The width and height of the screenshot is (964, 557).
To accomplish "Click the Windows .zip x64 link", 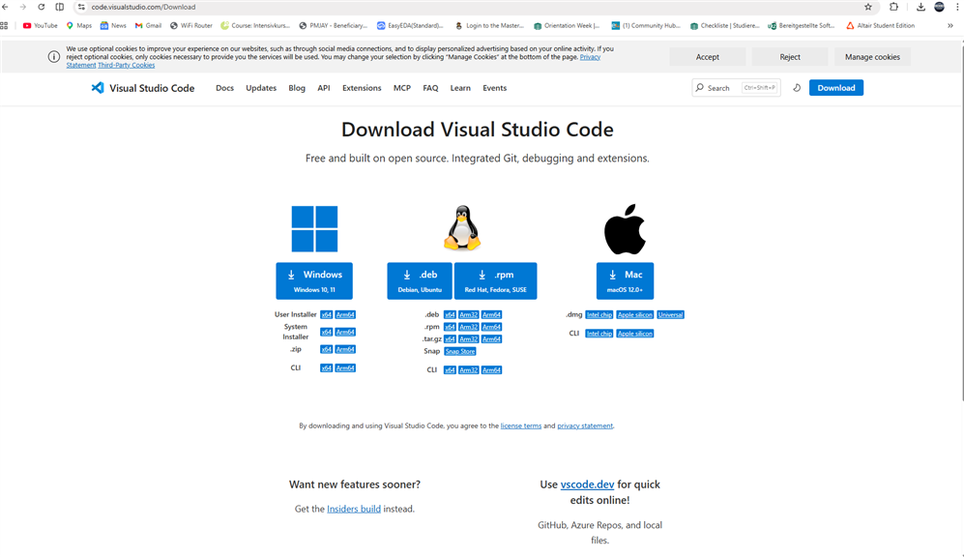I will [326, 349].
